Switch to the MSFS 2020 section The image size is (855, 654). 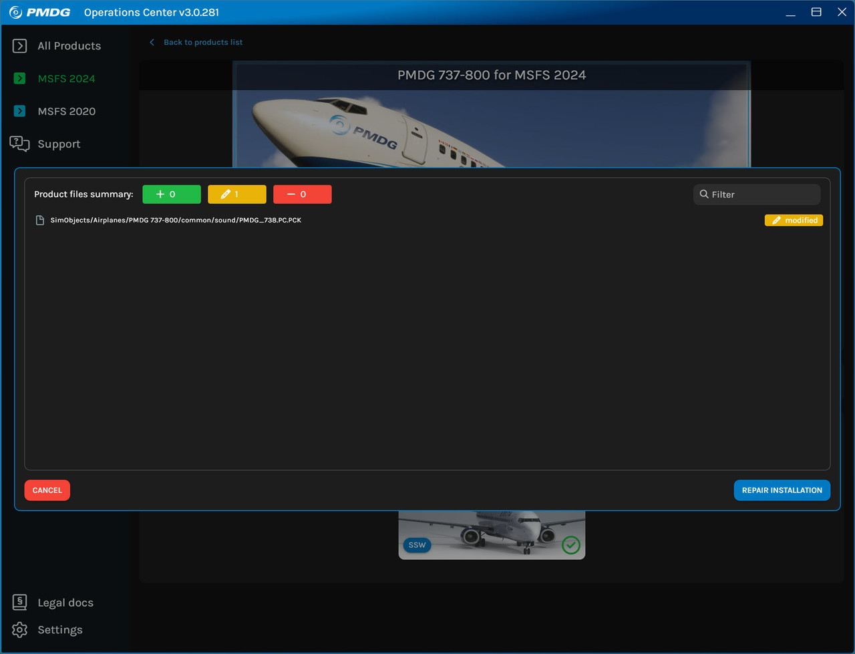[65, 111]
